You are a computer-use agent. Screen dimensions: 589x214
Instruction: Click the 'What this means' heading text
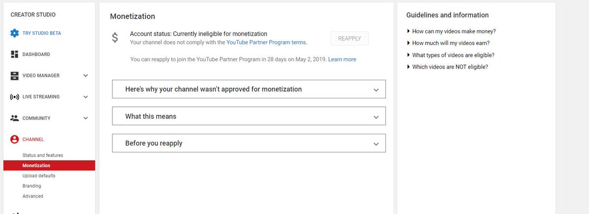[x=151, y=117]
